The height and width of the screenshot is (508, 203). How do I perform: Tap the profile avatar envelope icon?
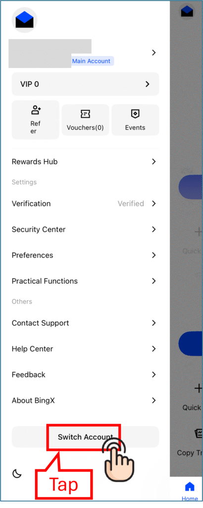pyautogui.click(x=25, y=20)
